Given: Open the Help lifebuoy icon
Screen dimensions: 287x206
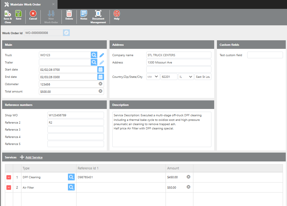Looking at the screenshot, I should [117, 14].
